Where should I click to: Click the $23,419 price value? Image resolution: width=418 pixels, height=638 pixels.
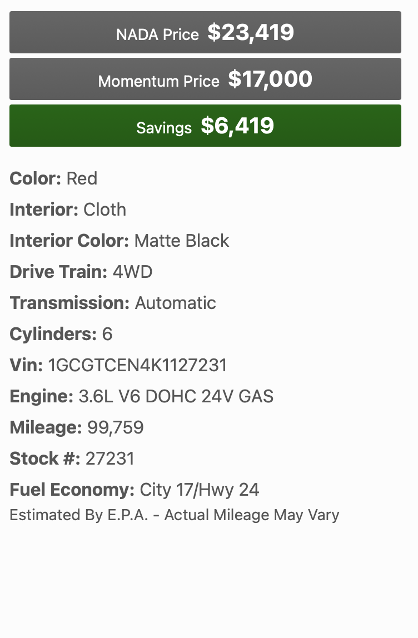pos(251,33)
